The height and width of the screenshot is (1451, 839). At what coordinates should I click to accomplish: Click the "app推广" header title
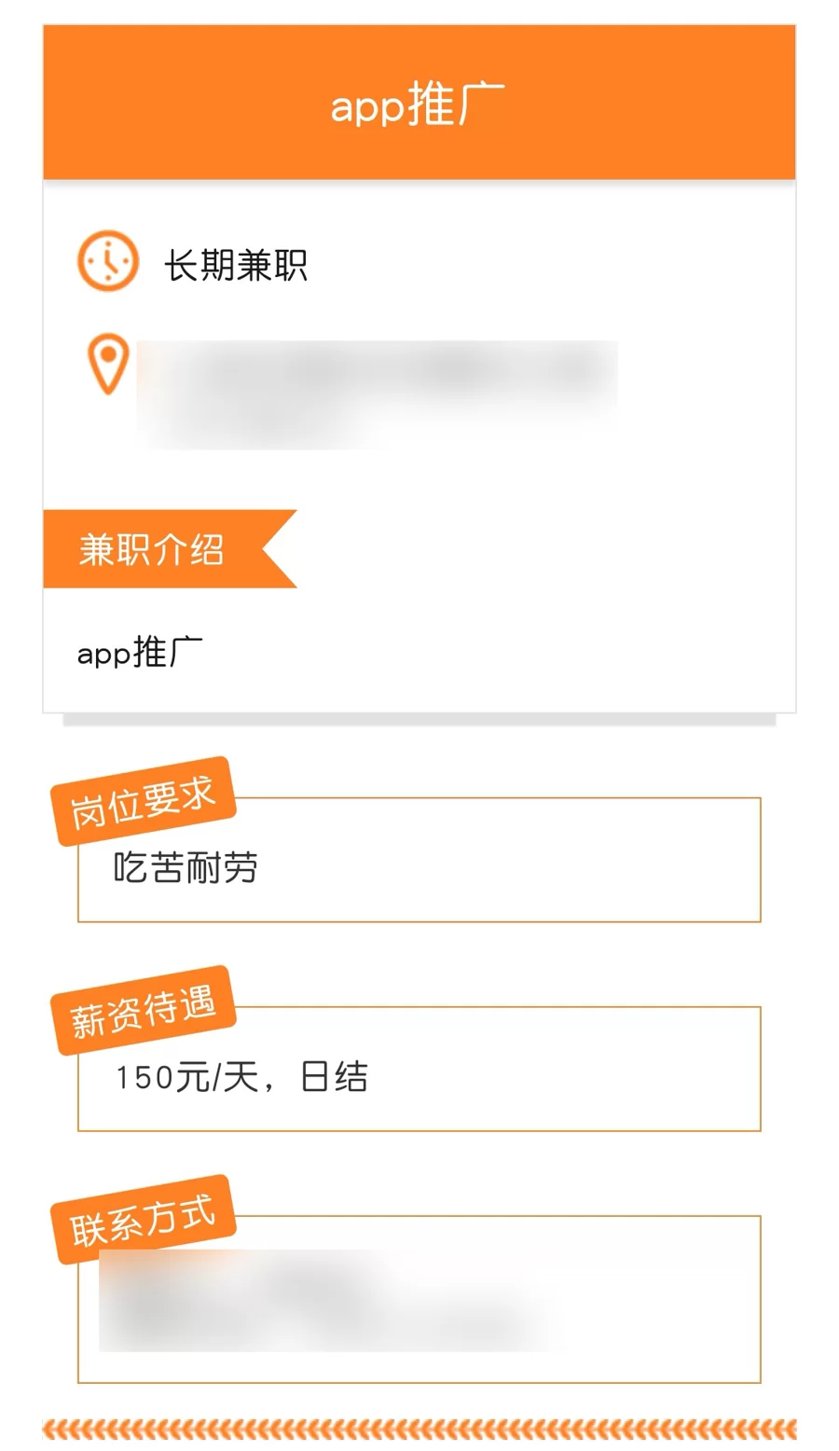(418, 104)
